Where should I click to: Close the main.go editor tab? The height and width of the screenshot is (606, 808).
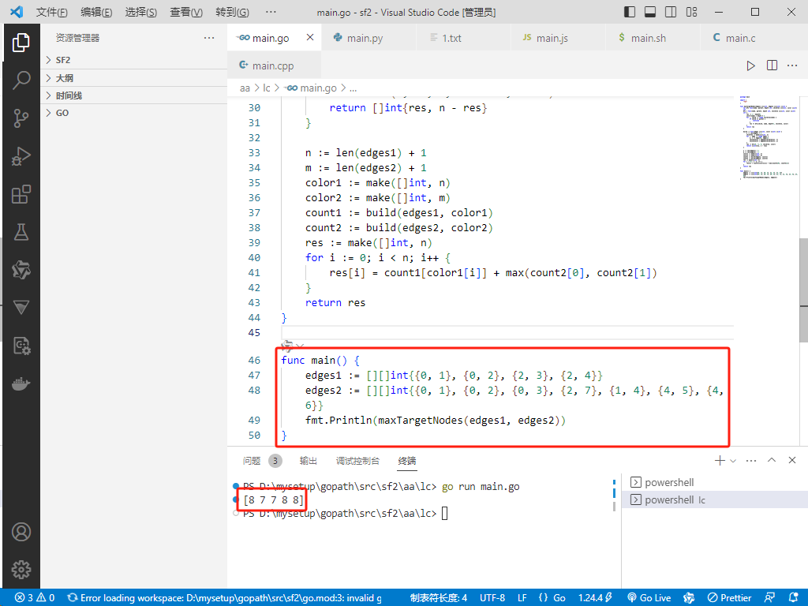(x=309, y=37)
